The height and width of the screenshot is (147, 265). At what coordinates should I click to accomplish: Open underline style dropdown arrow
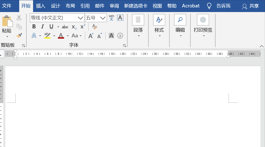pyautogui.click(x=58, y=27)
